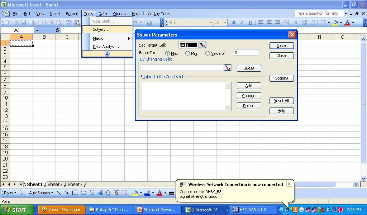Screen dimensions: 367x215
Task: Select the Oval drawing tool
Action: (83, 193)
